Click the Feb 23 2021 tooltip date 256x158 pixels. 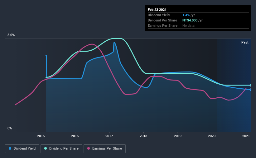pos(157,10)
